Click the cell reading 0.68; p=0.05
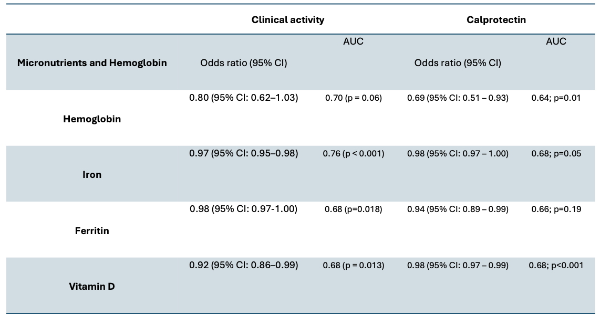 (556, 154)
